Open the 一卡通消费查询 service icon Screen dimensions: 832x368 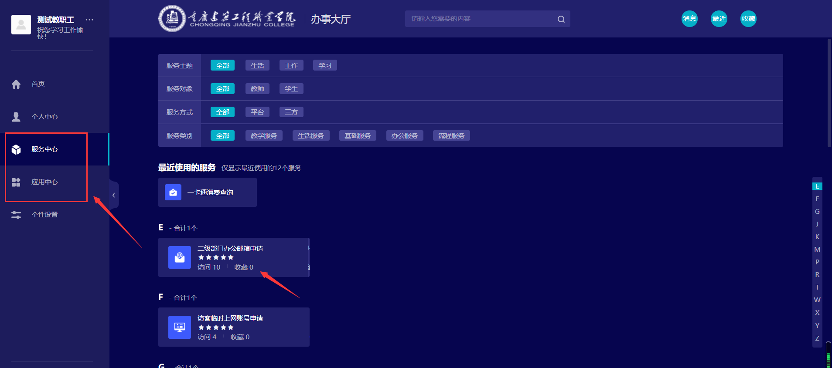tap(173, 192)
